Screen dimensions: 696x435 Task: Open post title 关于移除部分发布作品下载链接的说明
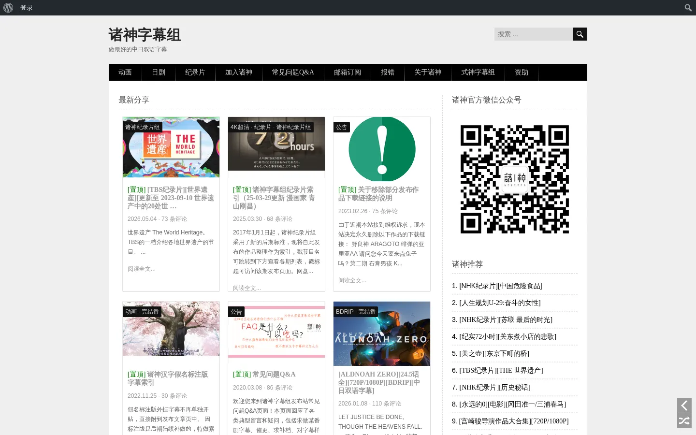[x=378, y=194]
